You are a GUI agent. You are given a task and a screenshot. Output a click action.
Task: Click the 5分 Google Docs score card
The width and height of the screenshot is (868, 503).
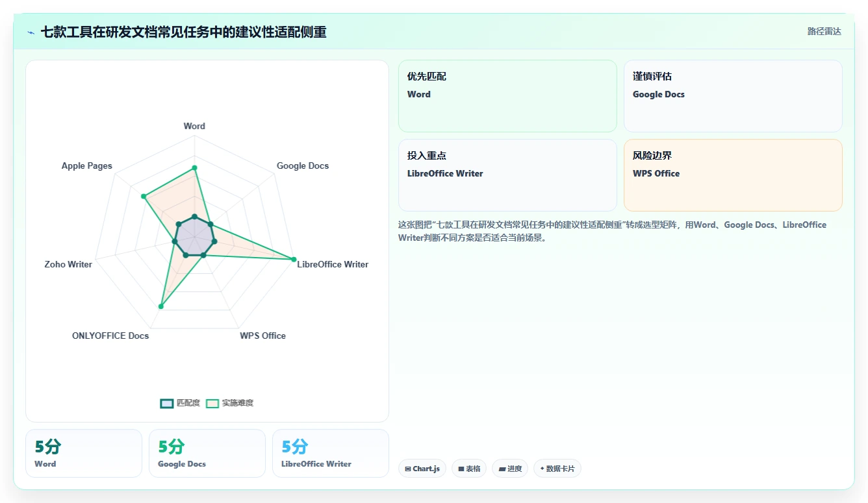click(207, 453)
